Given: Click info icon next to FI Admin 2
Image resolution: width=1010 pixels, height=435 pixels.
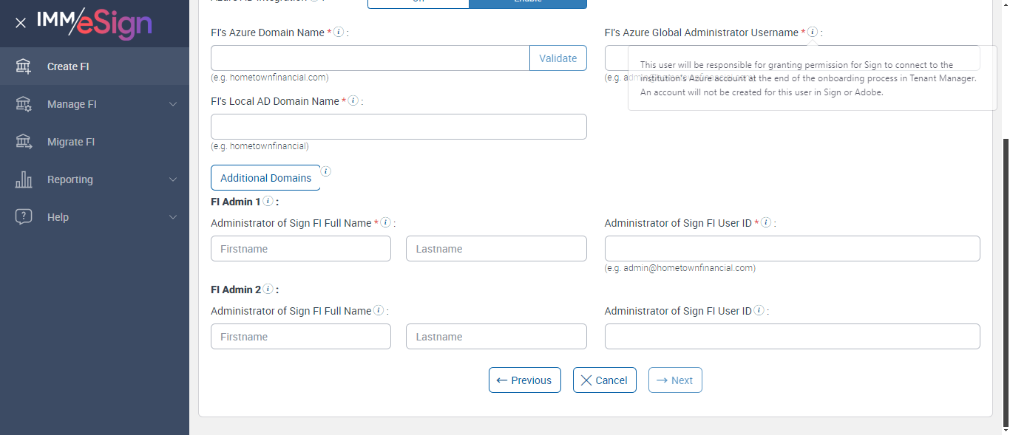Looking at the screenshot, I should point(268,289).
